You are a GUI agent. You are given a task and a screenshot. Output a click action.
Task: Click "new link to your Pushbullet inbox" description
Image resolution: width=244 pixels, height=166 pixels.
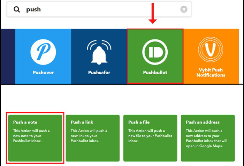pos(85,138)
